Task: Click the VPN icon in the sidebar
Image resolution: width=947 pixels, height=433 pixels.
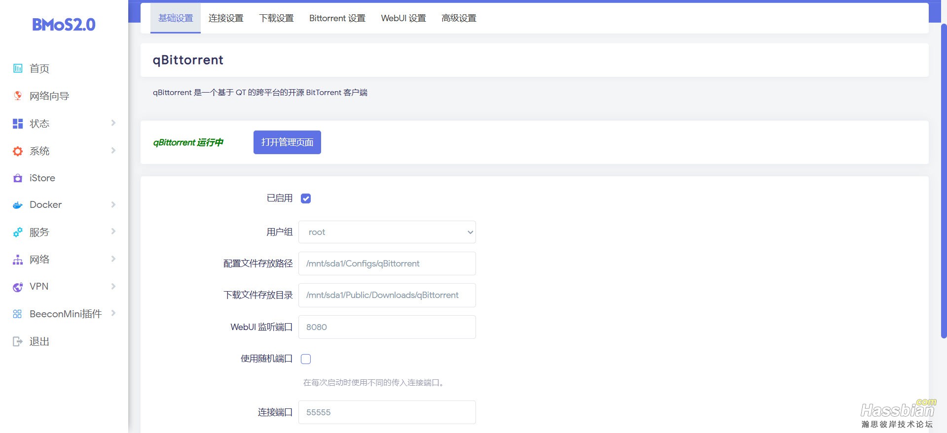Action: tap(18, 287)
